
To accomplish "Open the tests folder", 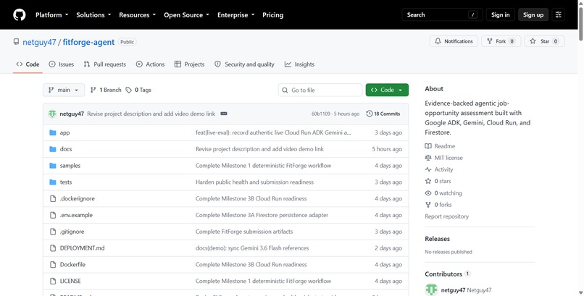I will [x=66, y=182].
